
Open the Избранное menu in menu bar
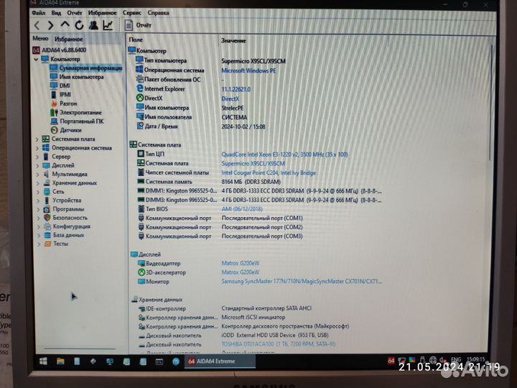102,13
